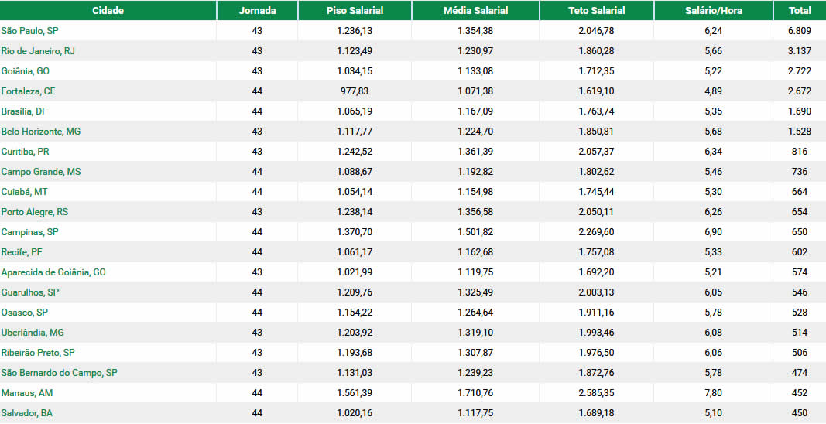826x424 pixels.
Task: Sort by the Teto Salarial column header
Action: pyautogui.click(x=596, y=11)
